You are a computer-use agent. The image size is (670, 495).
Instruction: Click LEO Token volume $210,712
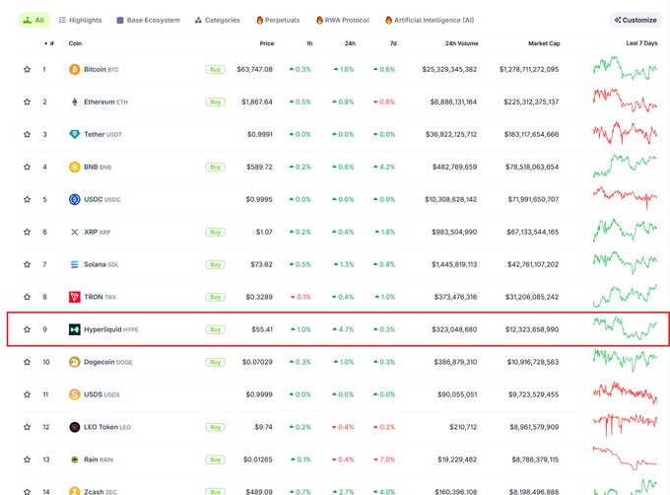(x=463, y=427)
